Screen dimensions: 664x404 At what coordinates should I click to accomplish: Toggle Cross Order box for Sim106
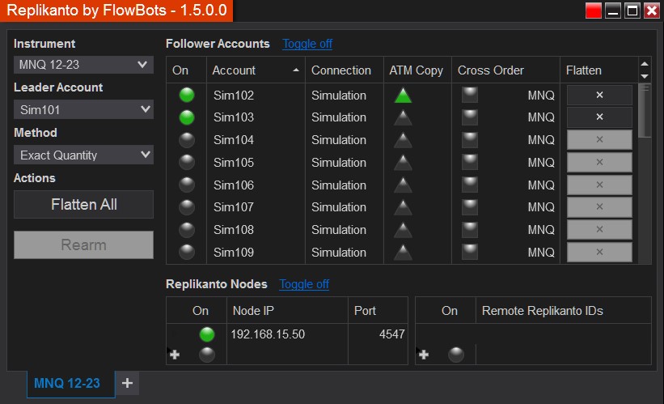[470, 185]
